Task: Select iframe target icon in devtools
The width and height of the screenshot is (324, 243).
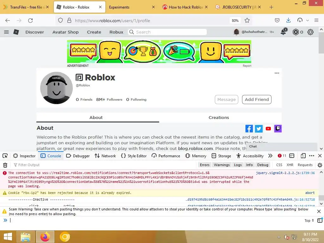Action: point(292,156)
